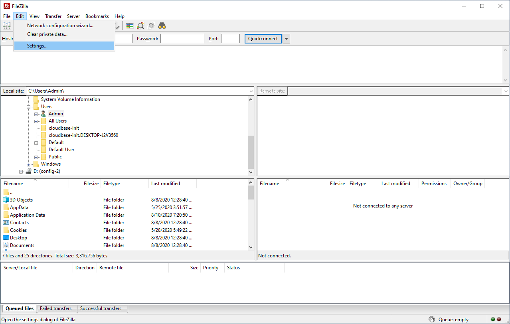Select the Queued files tab
This screenshot has height=324, width=510.
coord(20,308)
